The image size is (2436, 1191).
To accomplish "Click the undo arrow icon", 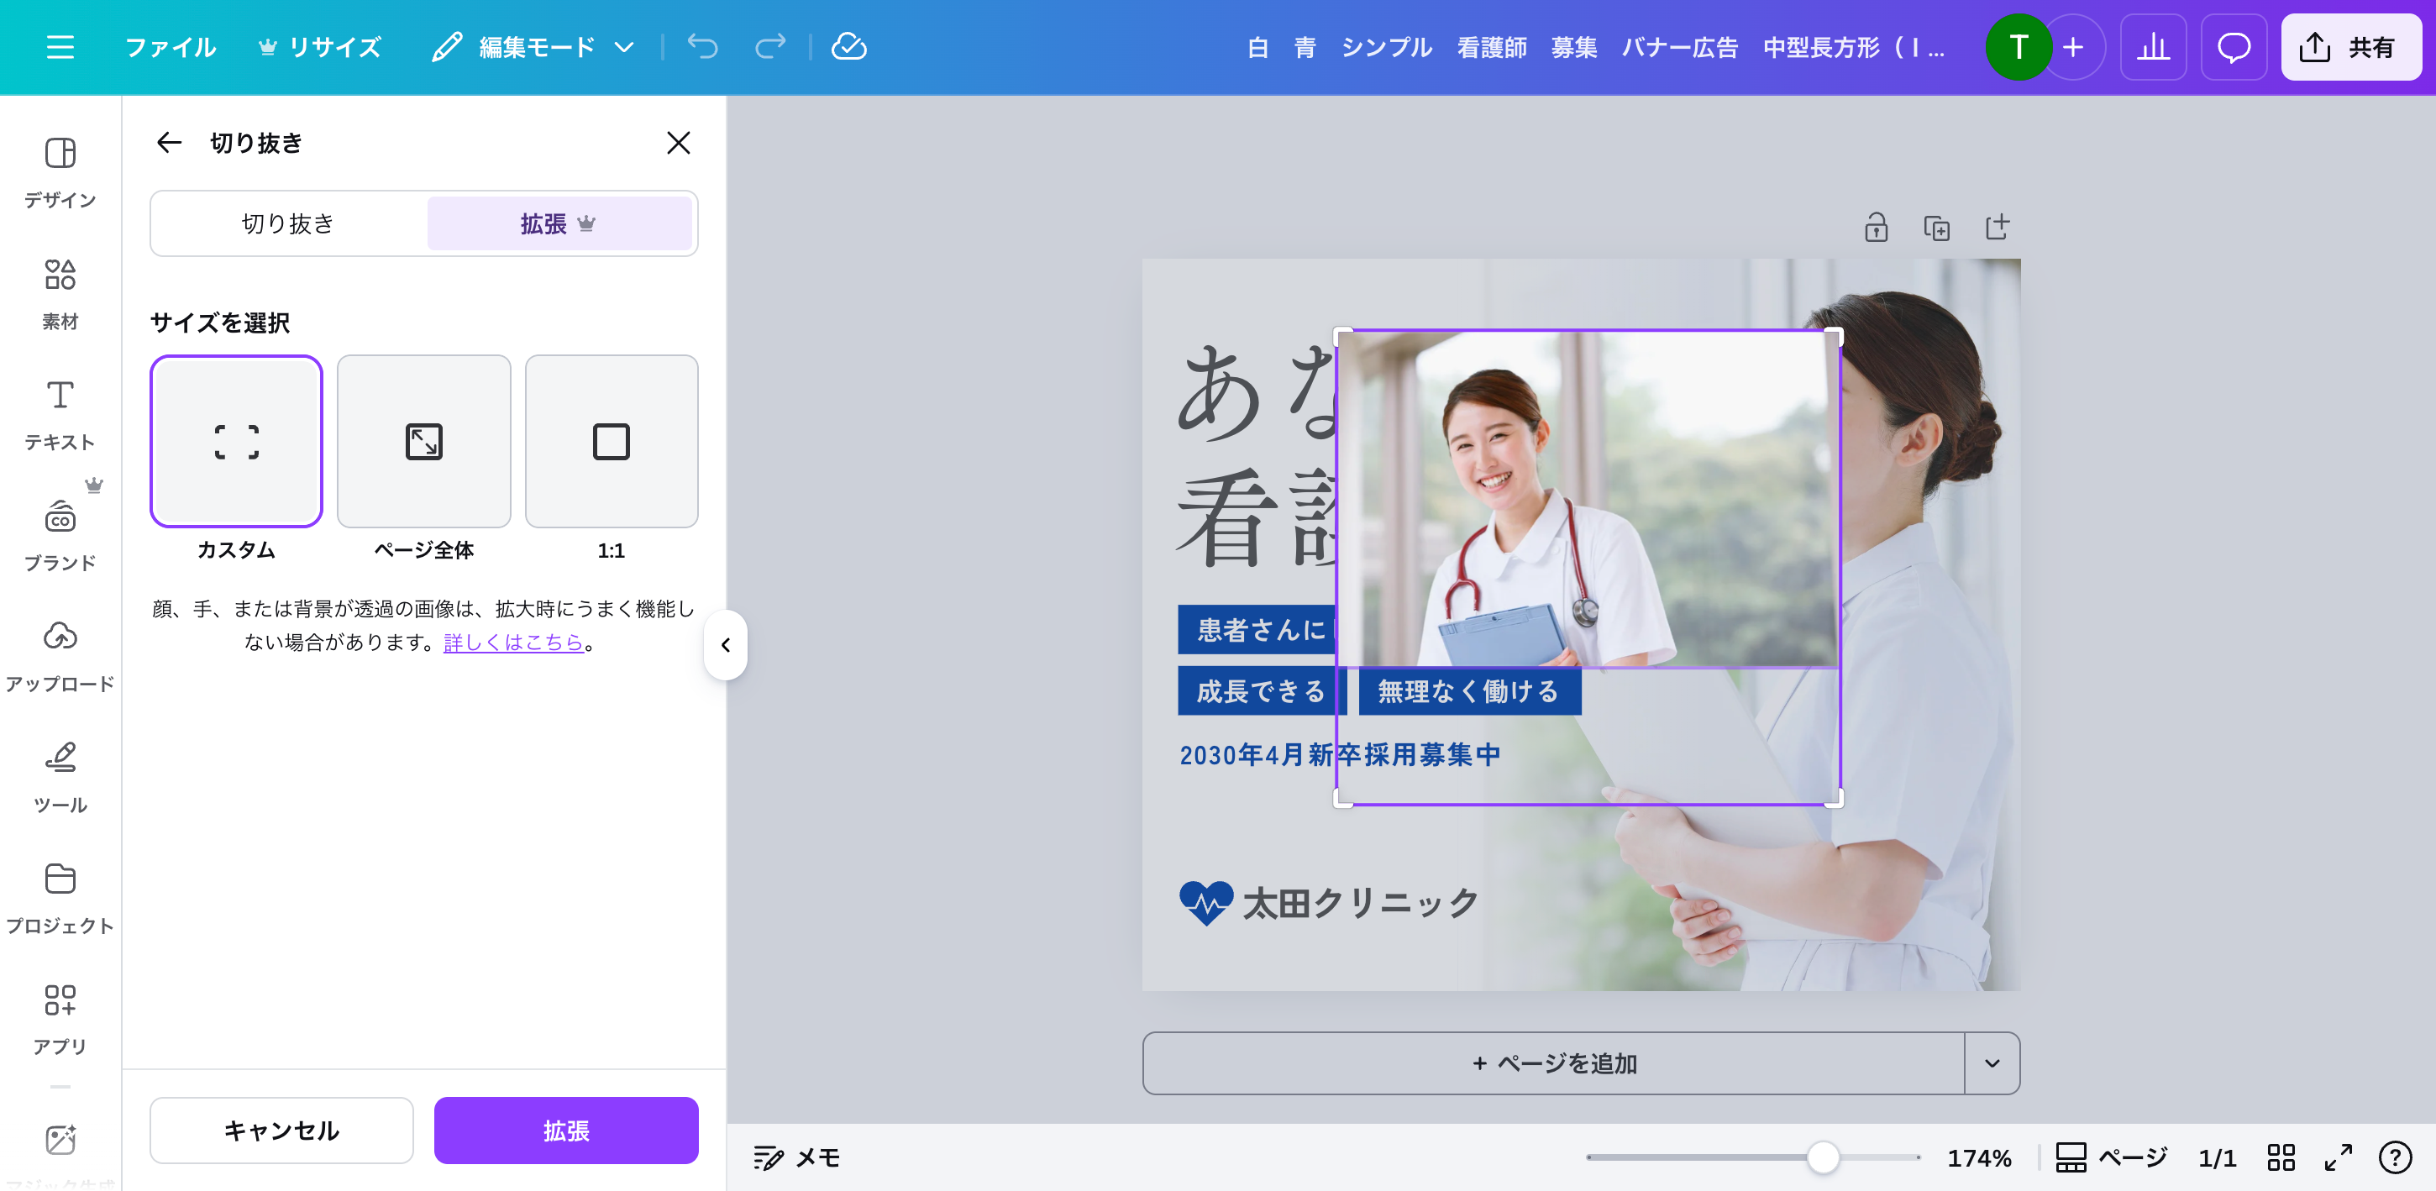I will point(702,47).
